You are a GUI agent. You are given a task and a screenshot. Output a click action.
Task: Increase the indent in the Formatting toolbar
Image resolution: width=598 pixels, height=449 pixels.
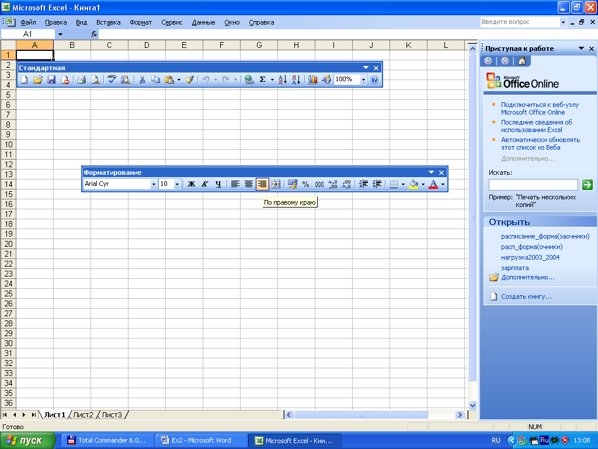click(x=377, y=184)
